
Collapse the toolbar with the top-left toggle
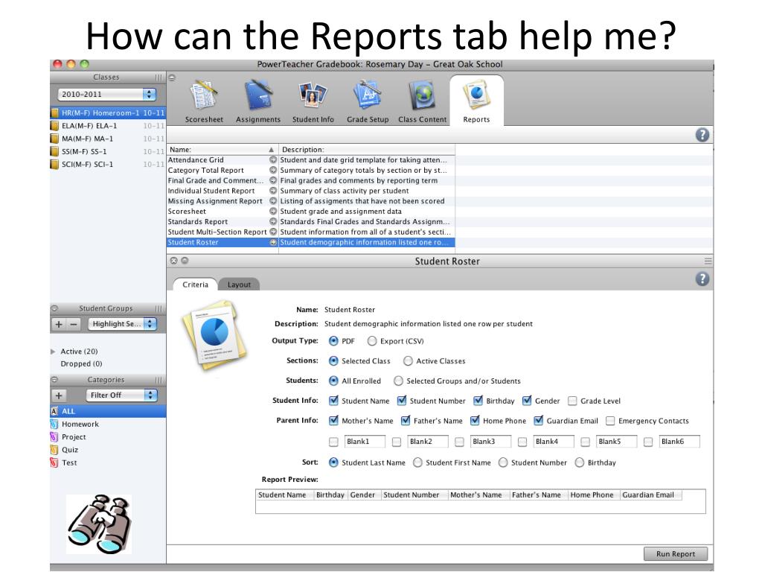(x=172, y=77)
